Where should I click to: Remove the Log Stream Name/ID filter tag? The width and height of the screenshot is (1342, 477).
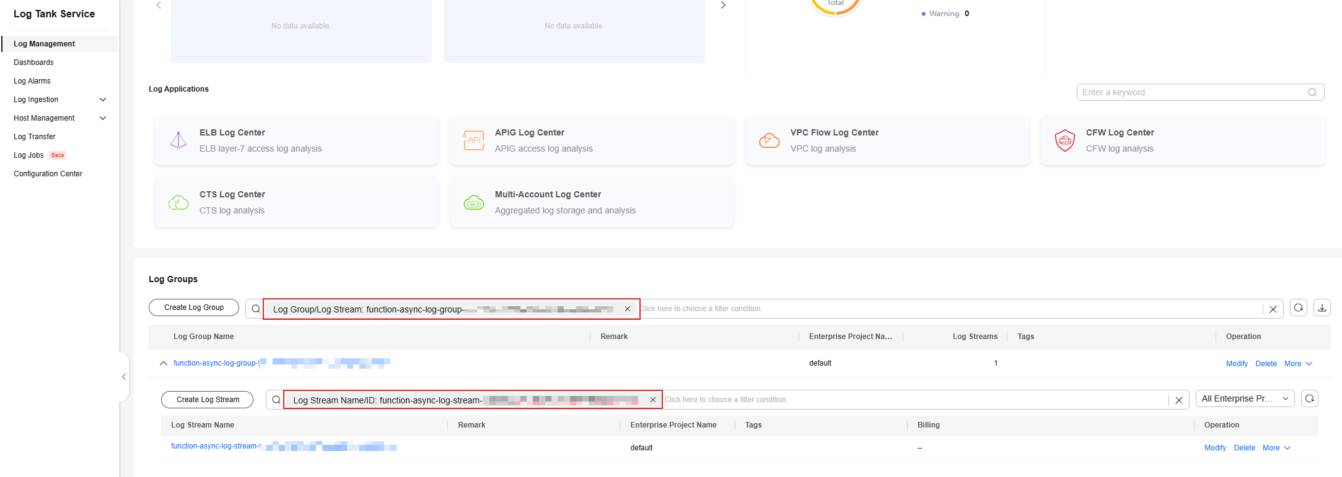[653, 400]
